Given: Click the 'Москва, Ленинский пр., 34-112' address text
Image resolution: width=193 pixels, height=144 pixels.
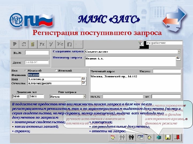Looking at the screenshot, I should click(114, 77).
